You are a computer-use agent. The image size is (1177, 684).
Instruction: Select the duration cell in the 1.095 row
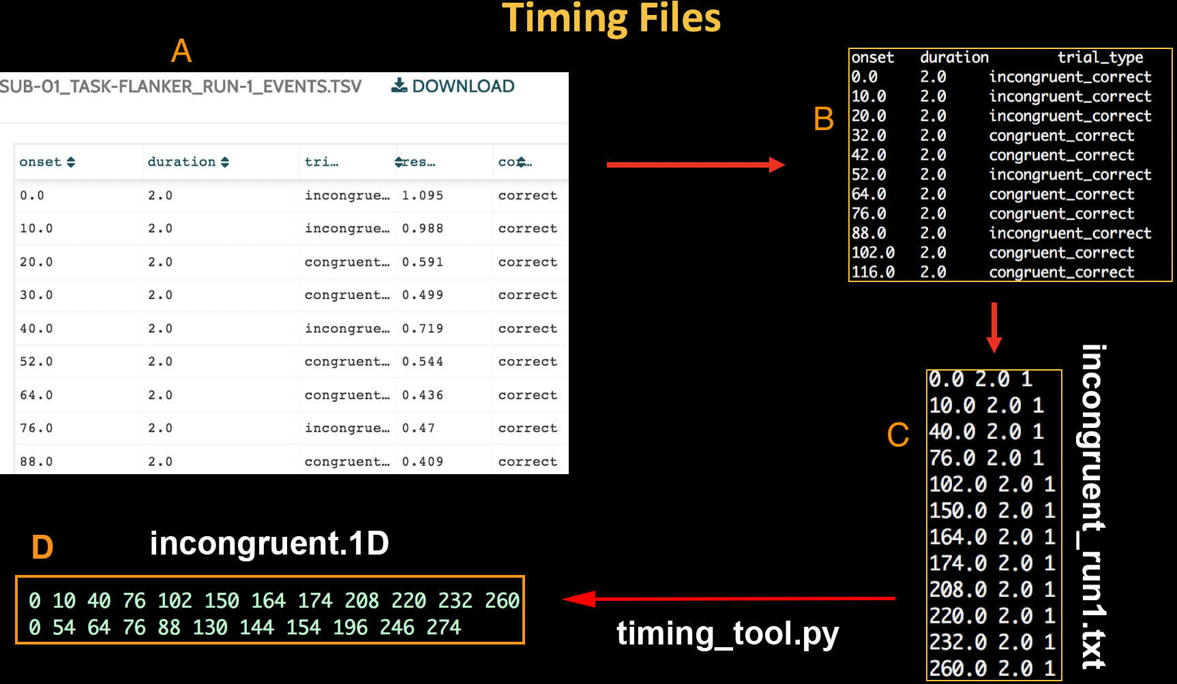(x=160, y=196)
